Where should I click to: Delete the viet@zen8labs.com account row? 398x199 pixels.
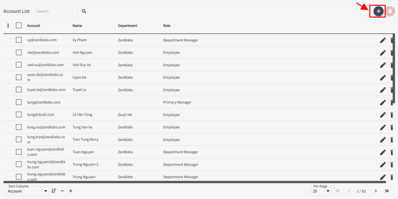click(392, 53)
